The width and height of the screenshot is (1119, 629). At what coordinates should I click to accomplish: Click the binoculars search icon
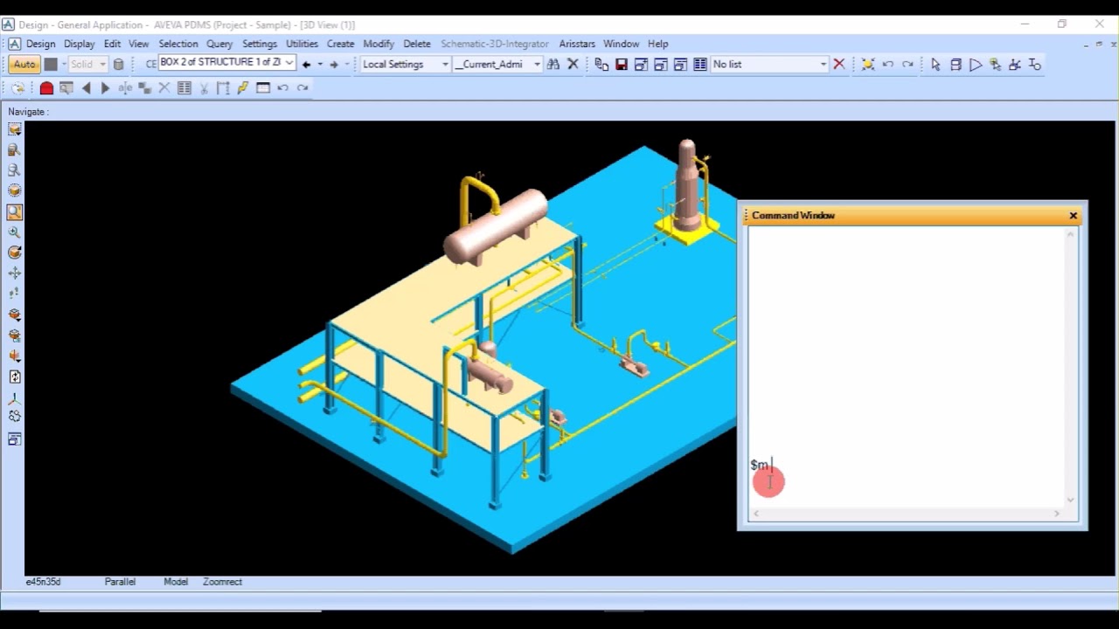click(553, 65)
